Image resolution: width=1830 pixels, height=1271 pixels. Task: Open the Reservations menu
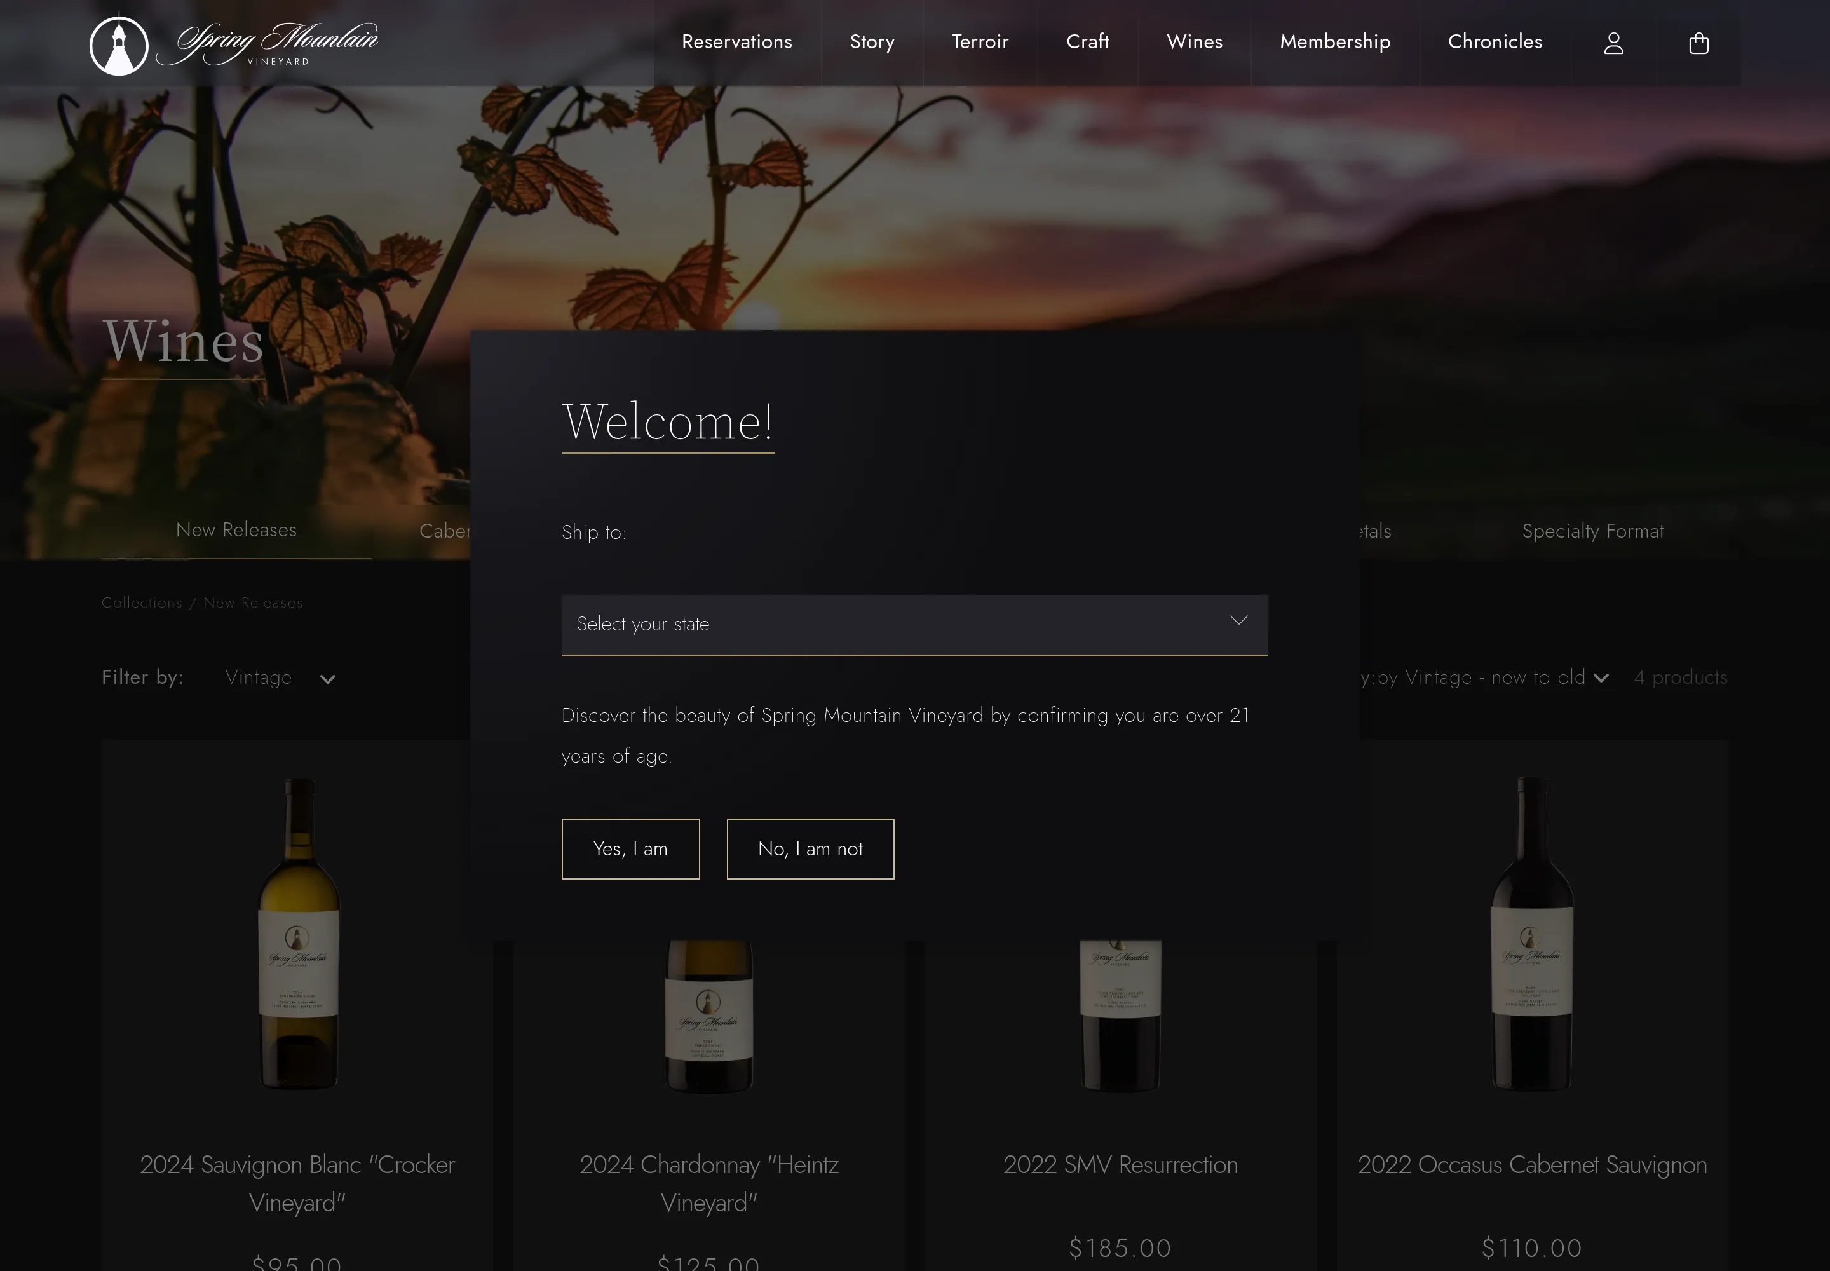[x=736, y=42]
